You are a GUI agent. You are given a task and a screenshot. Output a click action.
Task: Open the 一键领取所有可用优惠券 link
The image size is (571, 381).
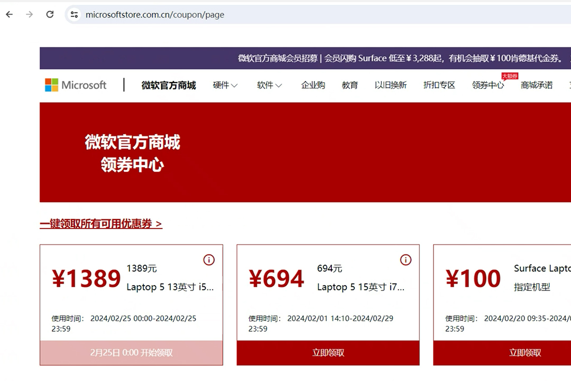click(x=100, y=223)
